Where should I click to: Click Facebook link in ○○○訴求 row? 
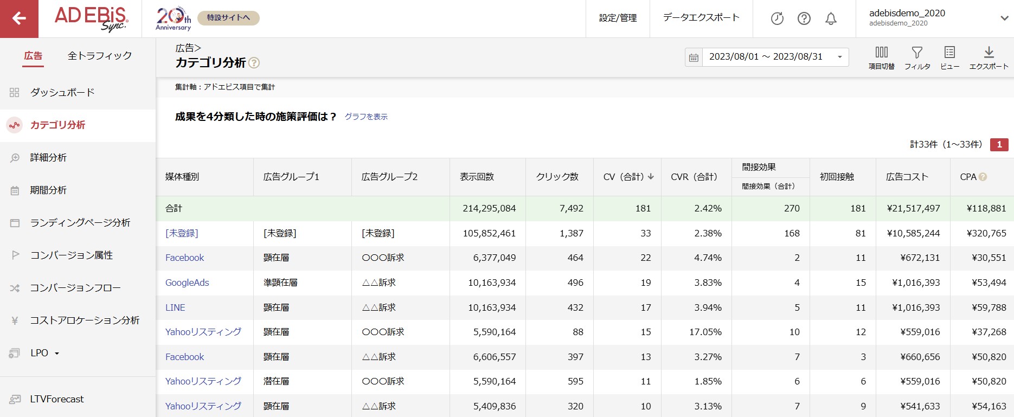coord(184,258)
